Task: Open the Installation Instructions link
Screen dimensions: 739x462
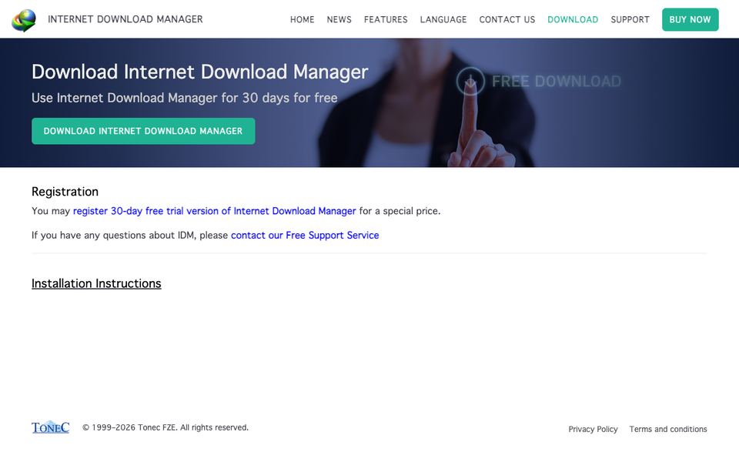Action: click(x=96, y=283)
